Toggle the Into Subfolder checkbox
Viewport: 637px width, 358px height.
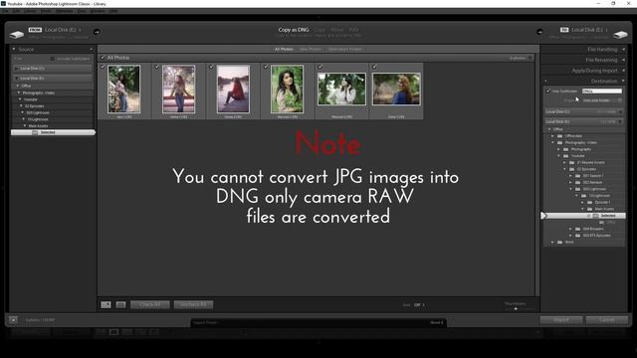click(x=548, y=90)
